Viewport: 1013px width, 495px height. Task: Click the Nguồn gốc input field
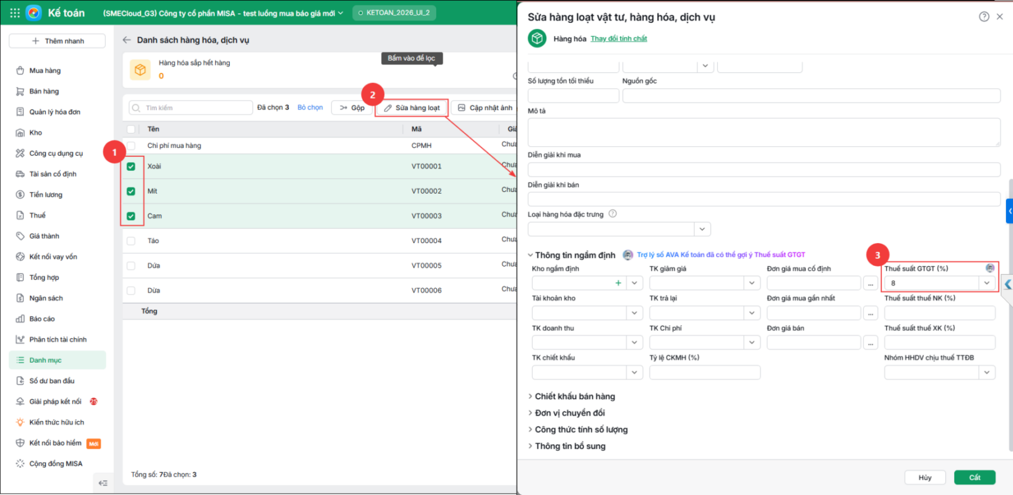811,96
